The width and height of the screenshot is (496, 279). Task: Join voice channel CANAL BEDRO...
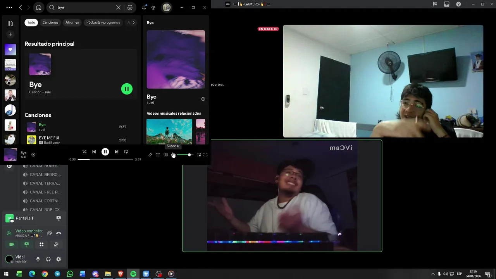point(42,175)
